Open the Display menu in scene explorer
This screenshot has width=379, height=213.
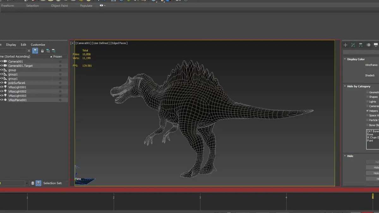pyautogui.click(x=11, y=44)
